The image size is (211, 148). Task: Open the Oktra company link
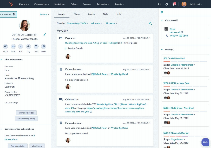click(172, 29)
